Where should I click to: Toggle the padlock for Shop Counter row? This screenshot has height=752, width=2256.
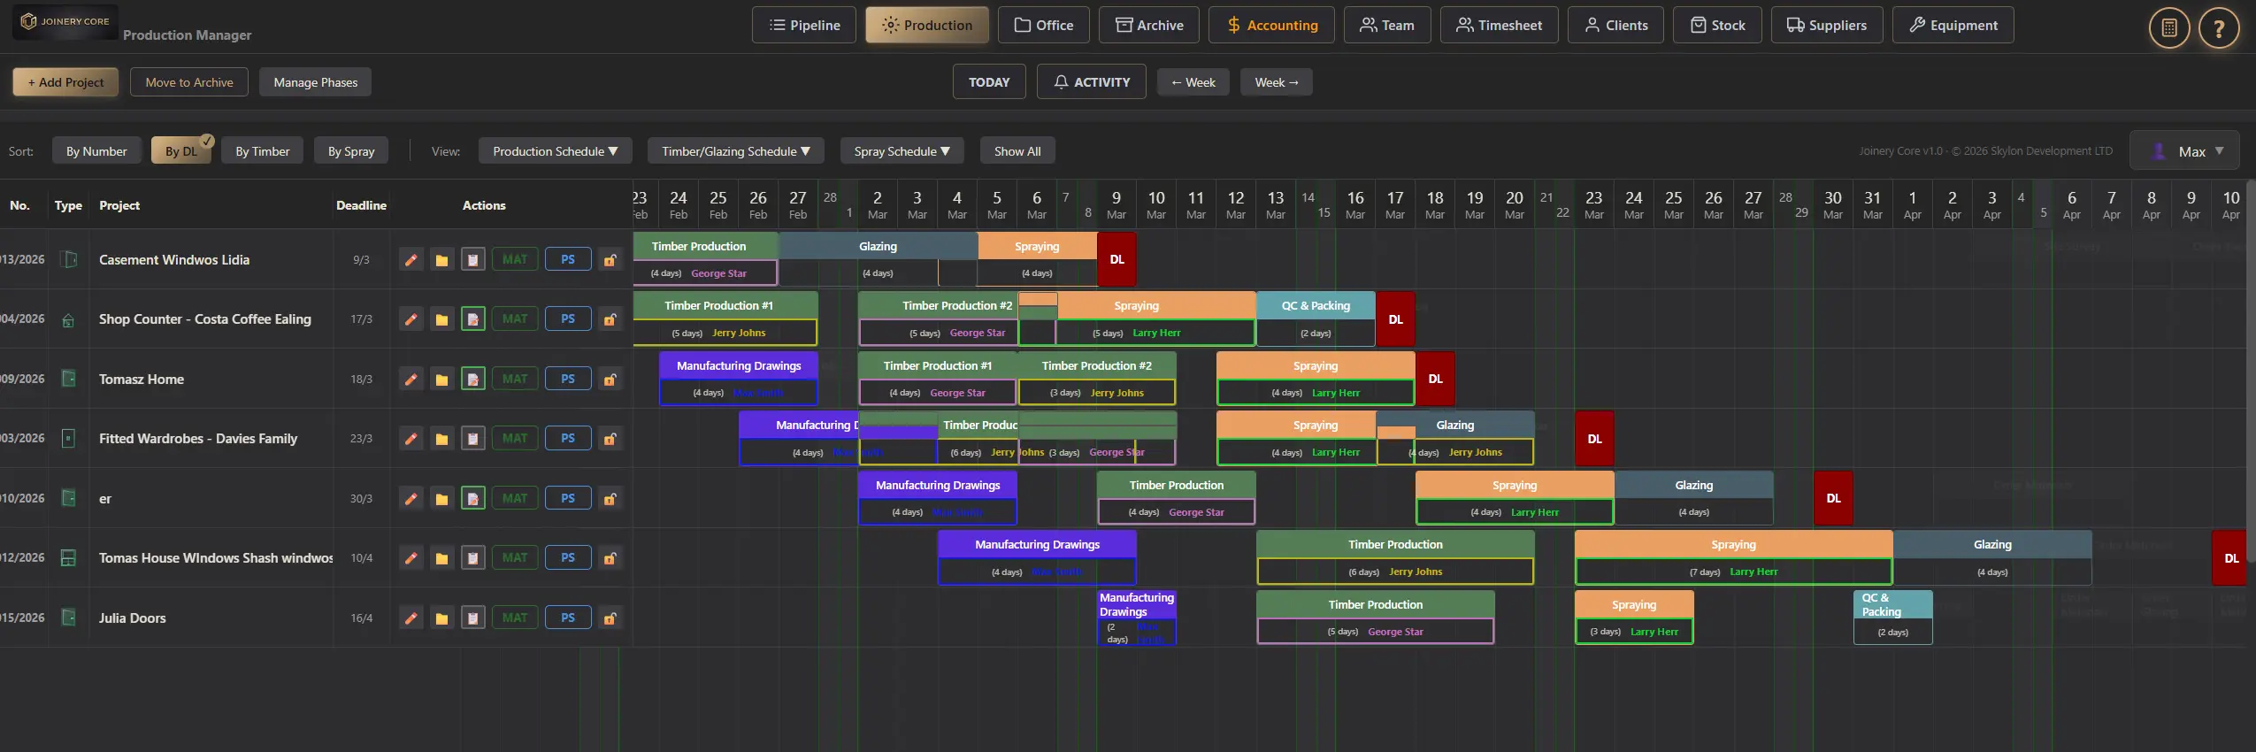610,319
